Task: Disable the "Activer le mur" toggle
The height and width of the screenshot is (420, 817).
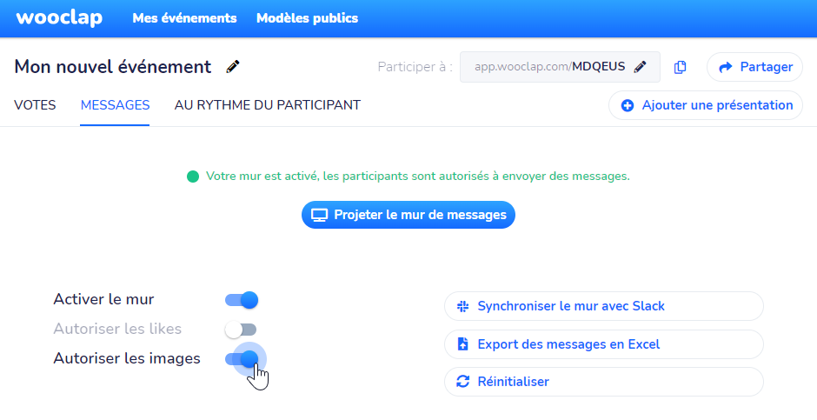Action: click(242, 300)
